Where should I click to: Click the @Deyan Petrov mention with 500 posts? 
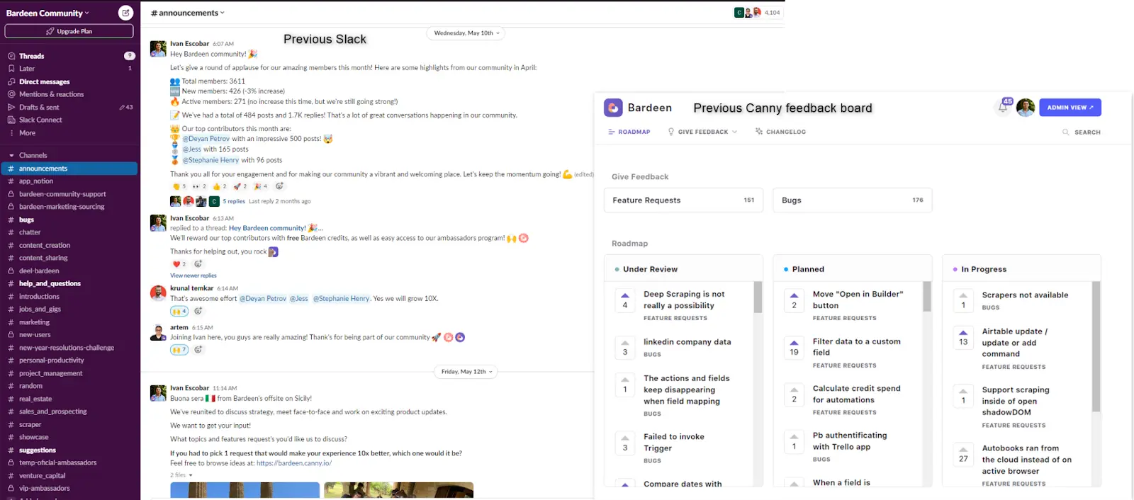[x=206, y=139]
